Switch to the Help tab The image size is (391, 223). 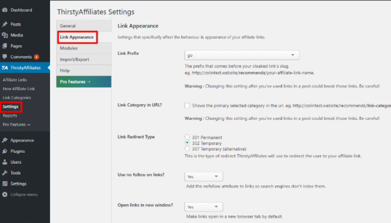pyautogui.click(x=84, y=70)
